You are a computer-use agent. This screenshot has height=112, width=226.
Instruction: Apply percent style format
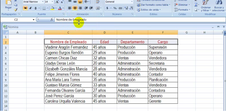pyautogui.click(x=115, y=8)
